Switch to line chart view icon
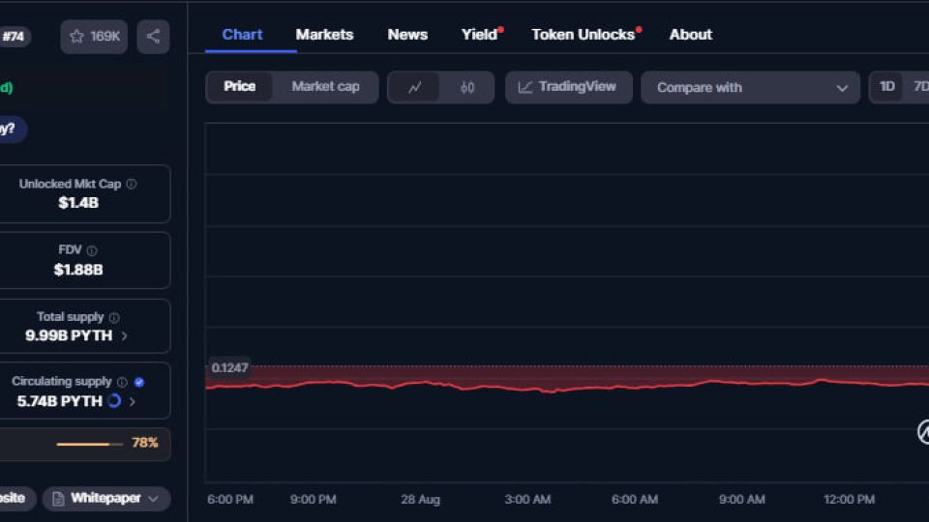 pos(414,88)
